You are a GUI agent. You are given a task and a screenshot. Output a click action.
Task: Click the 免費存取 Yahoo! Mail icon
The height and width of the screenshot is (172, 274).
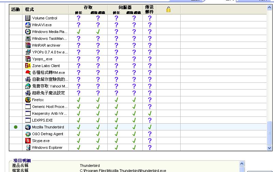tap(28, 86)
